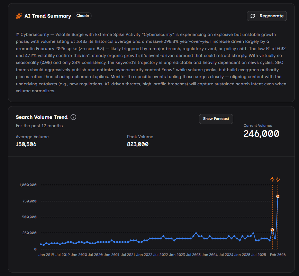Select the lower orange spike data point
299x276 pixels.
coord(272,230)
